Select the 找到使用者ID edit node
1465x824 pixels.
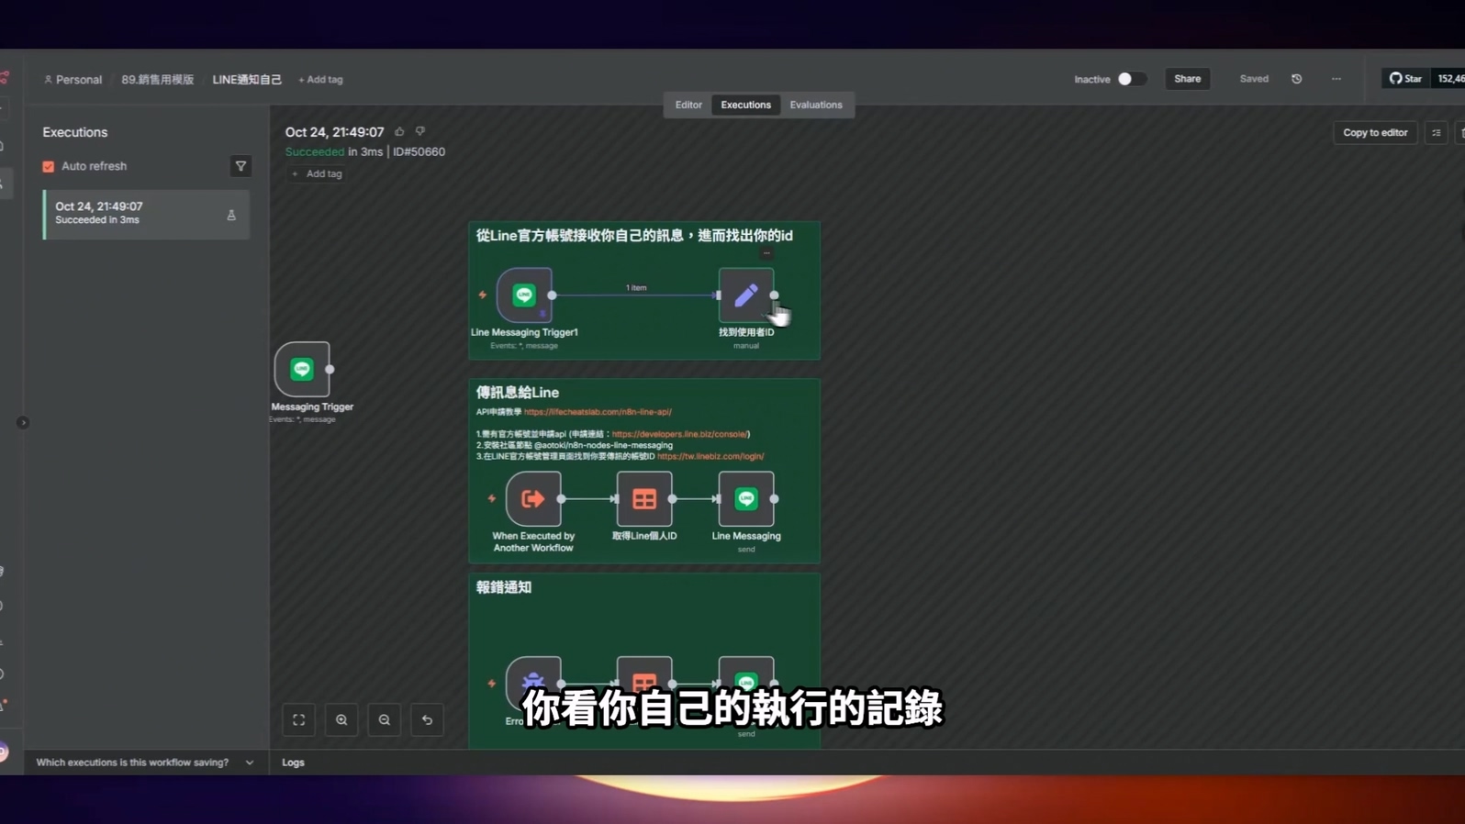click(745, 295)
